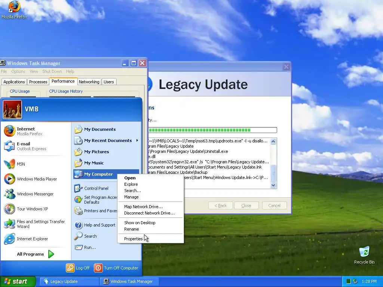The height and width of the screenshot is (287, 383).
Task: Open Options menu in Task Manager
Action: click(x=18, y=71)
